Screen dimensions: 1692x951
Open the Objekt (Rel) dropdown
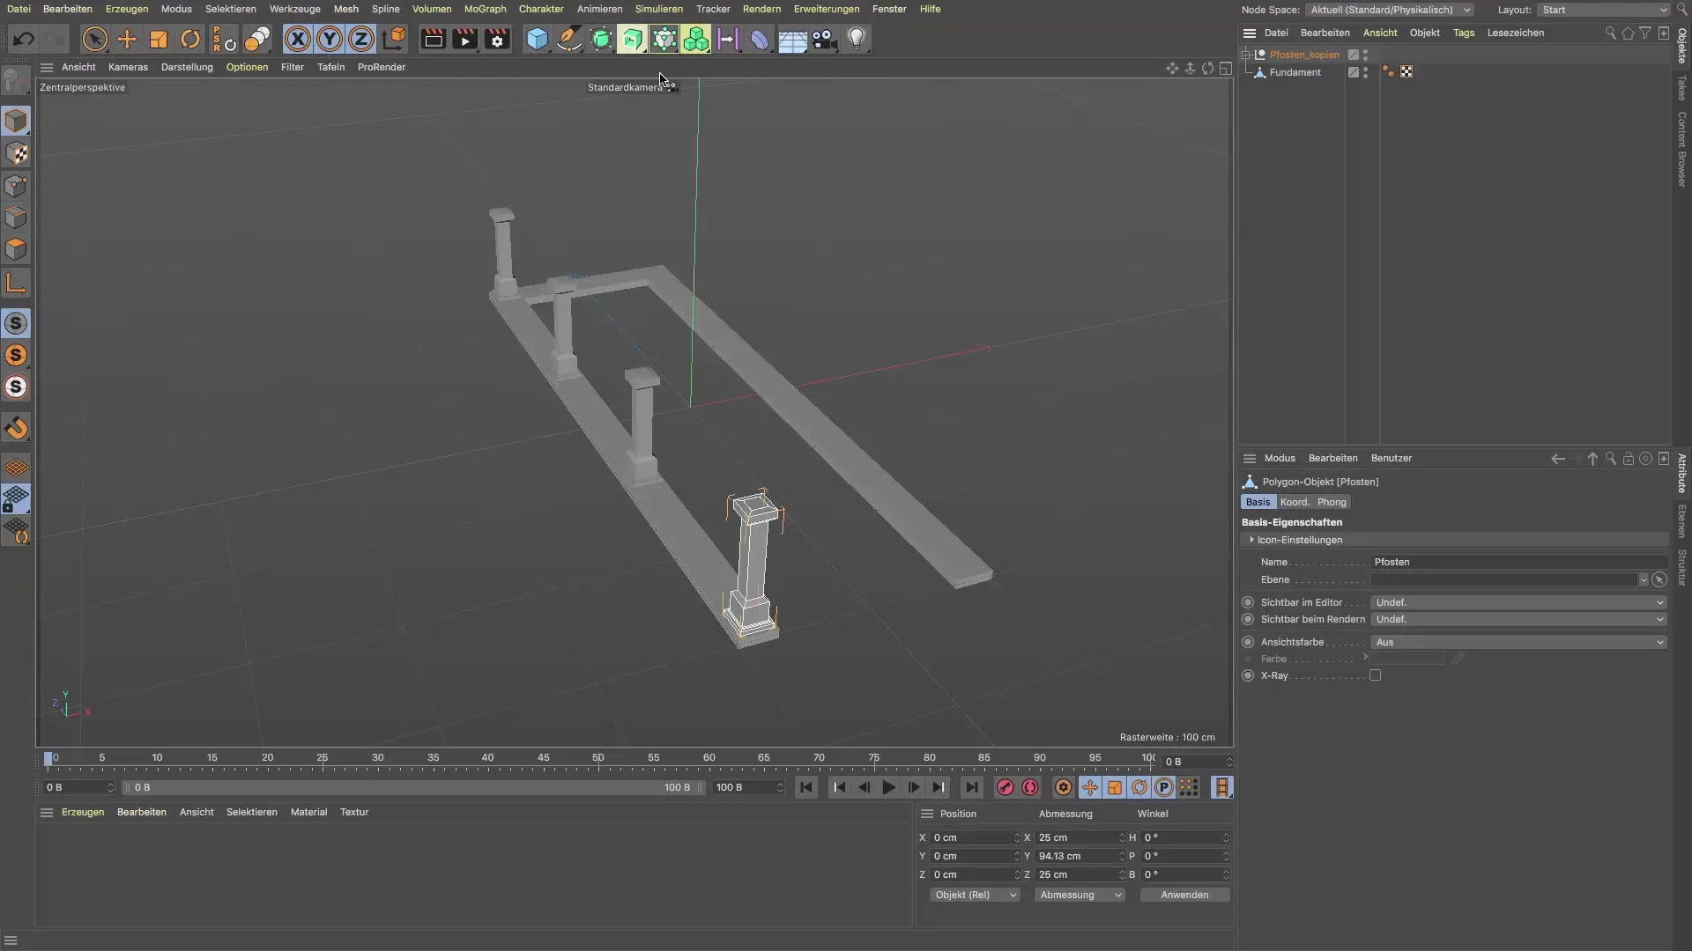pos(975,895)
